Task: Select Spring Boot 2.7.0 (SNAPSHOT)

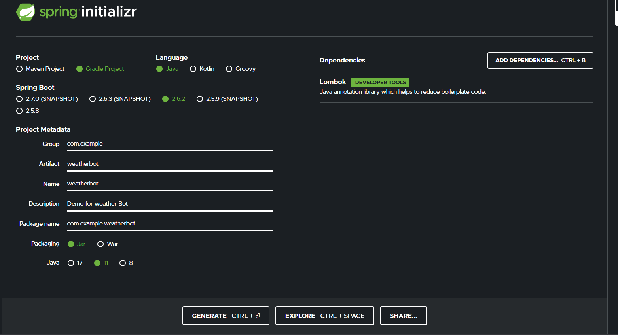Action: 47,99
